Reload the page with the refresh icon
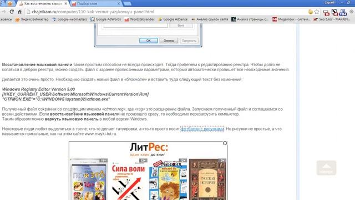 pyautogui.click(x=12, y=12)
